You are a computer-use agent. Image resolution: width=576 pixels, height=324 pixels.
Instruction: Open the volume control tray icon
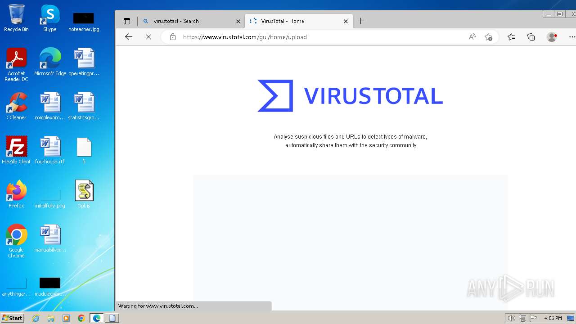point(511,318)
